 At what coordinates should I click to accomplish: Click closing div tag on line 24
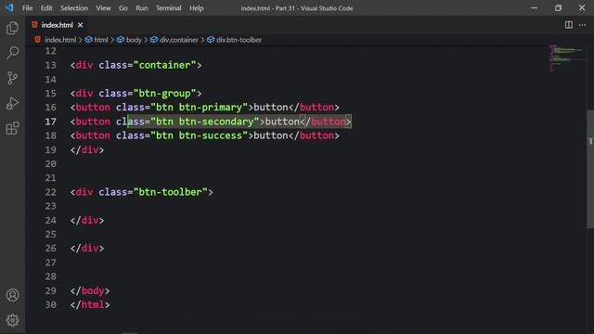coord(86,221)
